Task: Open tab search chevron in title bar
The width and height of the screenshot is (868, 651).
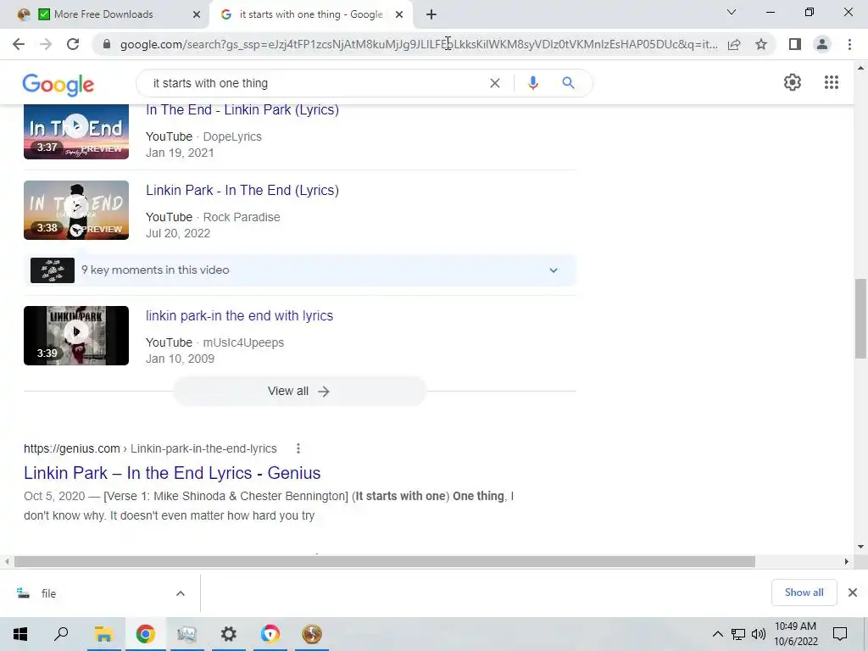Action: pos(732,12)
